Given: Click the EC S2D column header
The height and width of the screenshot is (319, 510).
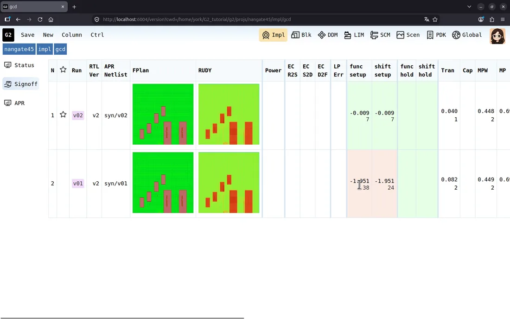Looking at the screenshot, I should click(x=307, y=70).
